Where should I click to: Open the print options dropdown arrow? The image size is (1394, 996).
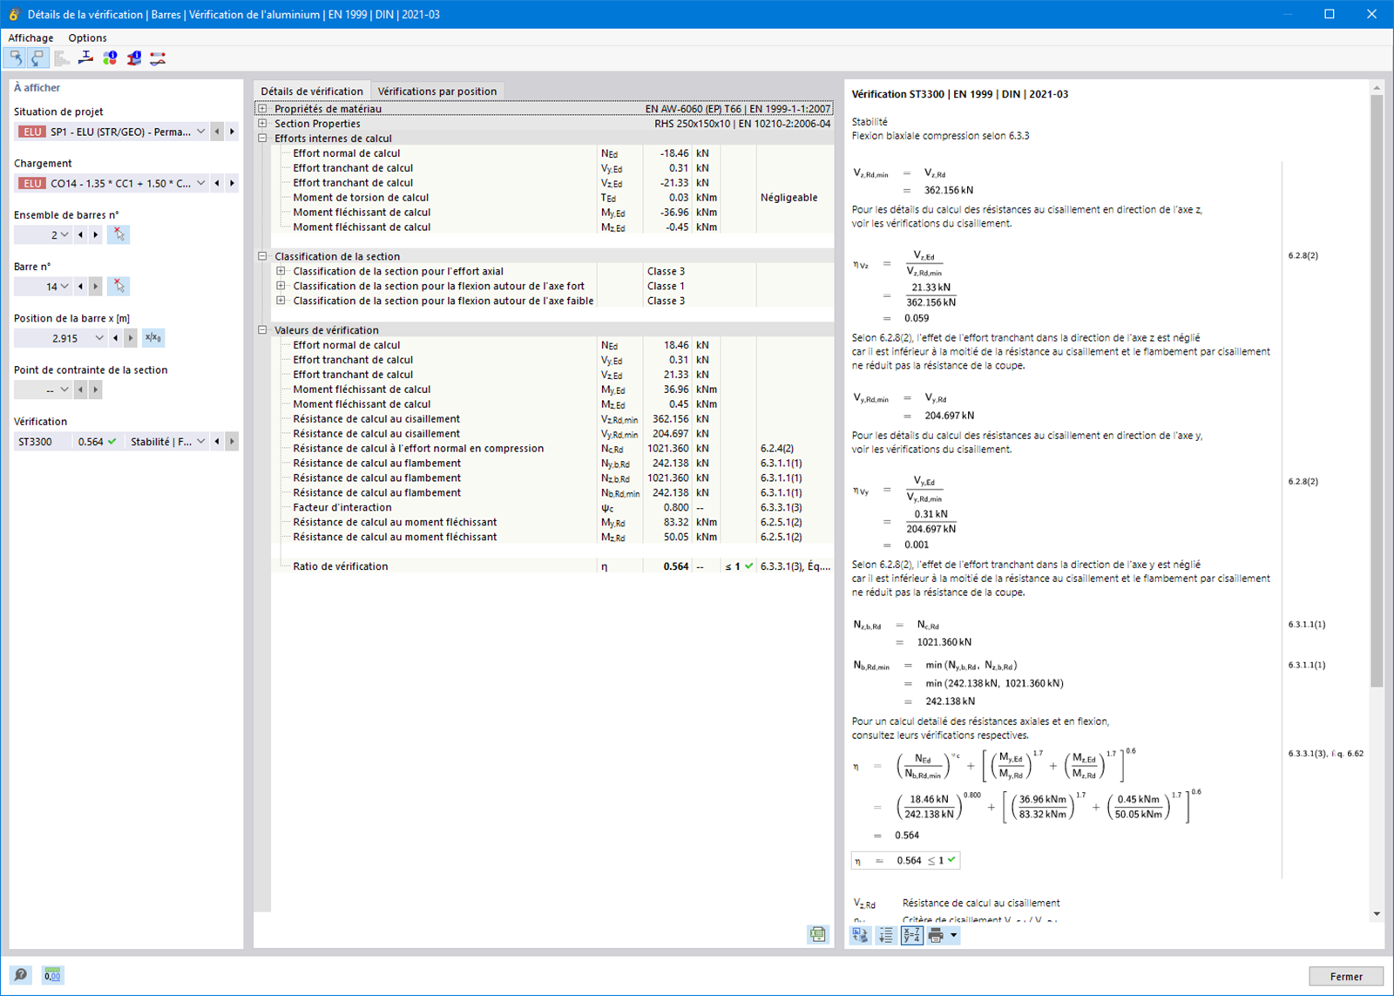click(x=954, y=935)
